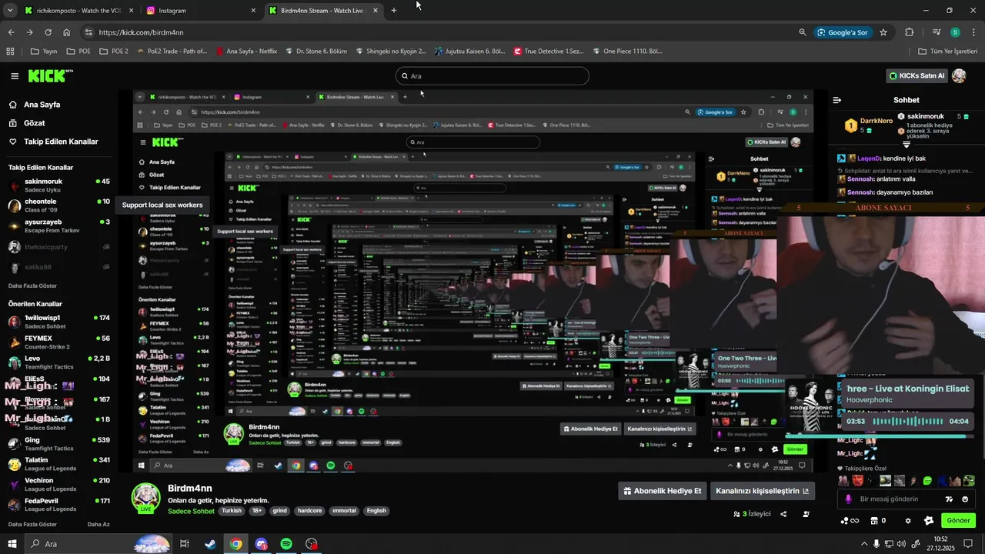Open the Kick hamburger sidebar menu
985x554 pixels.
15,76
